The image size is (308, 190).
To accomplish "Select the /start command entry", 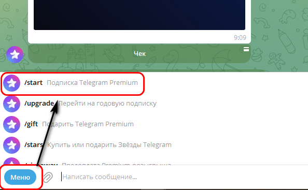I will pos(154,83).
